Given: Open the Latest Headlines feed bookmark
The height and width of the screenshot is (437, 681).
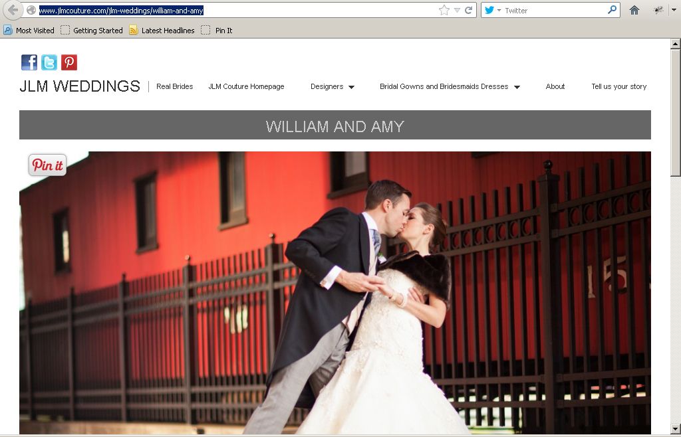Looking at the screenshot, I should [x=162, y=31].
